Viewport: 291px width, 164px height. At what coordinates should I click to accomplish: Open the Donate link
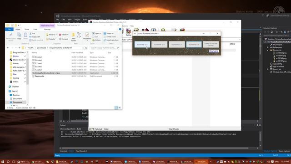(213, 51)
